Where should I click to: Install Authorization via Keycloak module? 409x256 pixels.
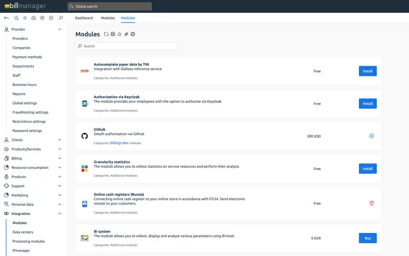pyautogui.click(x=368, y=104)
